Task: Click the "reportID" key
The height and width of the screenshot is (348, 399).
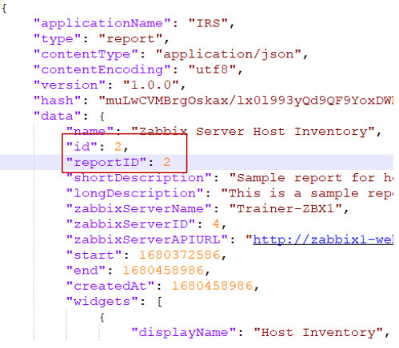Action: [106, 163]
